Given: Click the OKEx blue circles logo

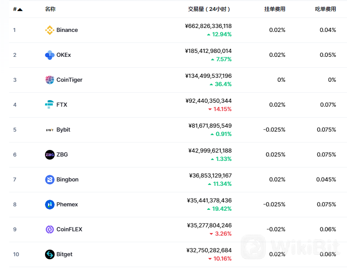Looking at the screenshot, I should pos(49,55).
